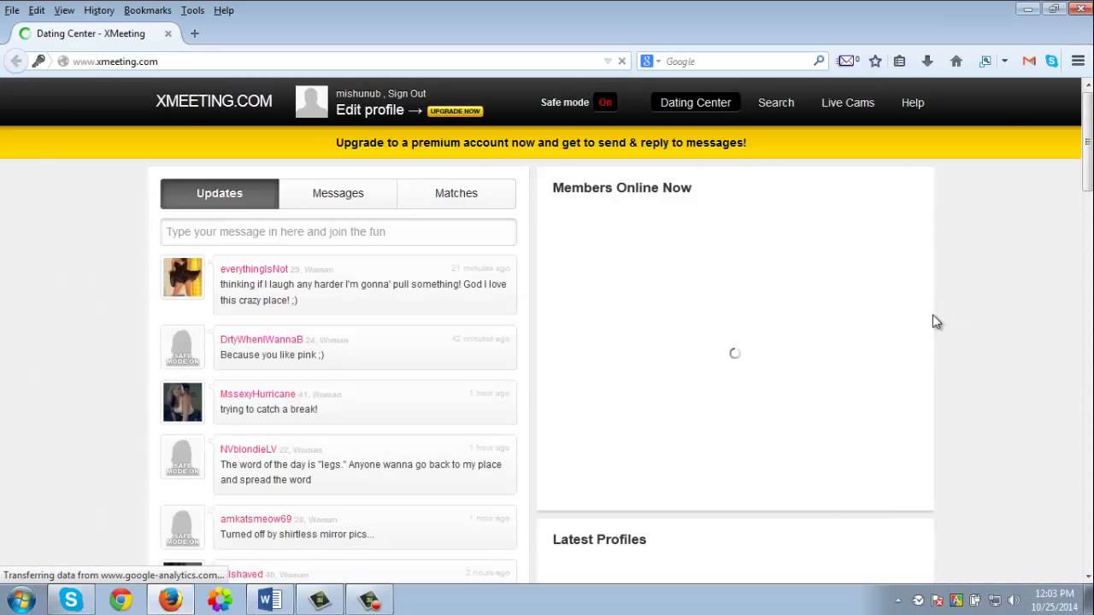Click MssexyHurricane profile thumbnail
Viewport: 1094px width, 615px height.
[183, 402]
